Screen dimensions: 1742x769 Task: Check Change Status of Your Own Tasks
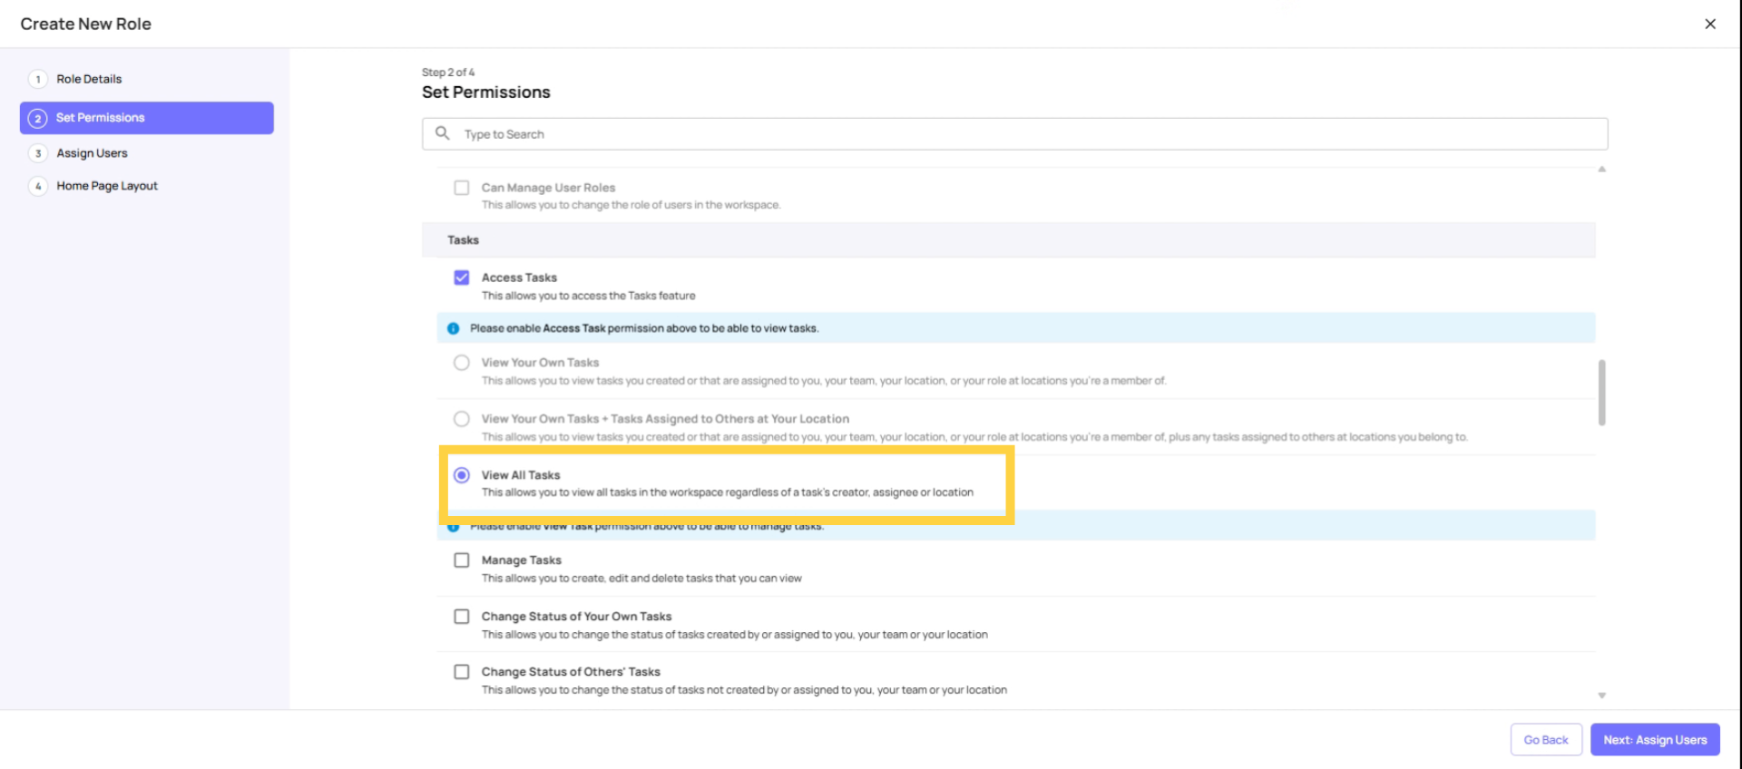[x=462, y=617]
